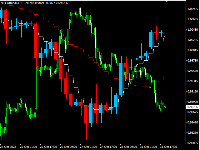Click the 0.98675 price scale label
The width and height of the screenshot is (200, 150).
pos(192,112)
